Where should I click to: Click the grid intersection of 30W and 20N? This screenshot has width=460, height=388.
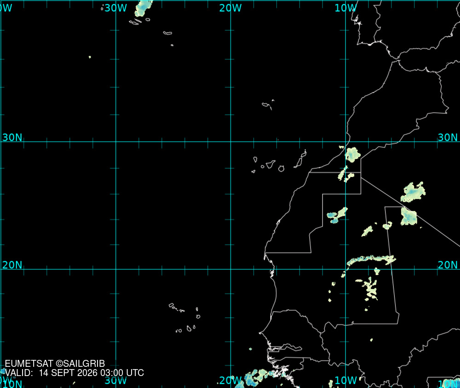click(116, 269)
